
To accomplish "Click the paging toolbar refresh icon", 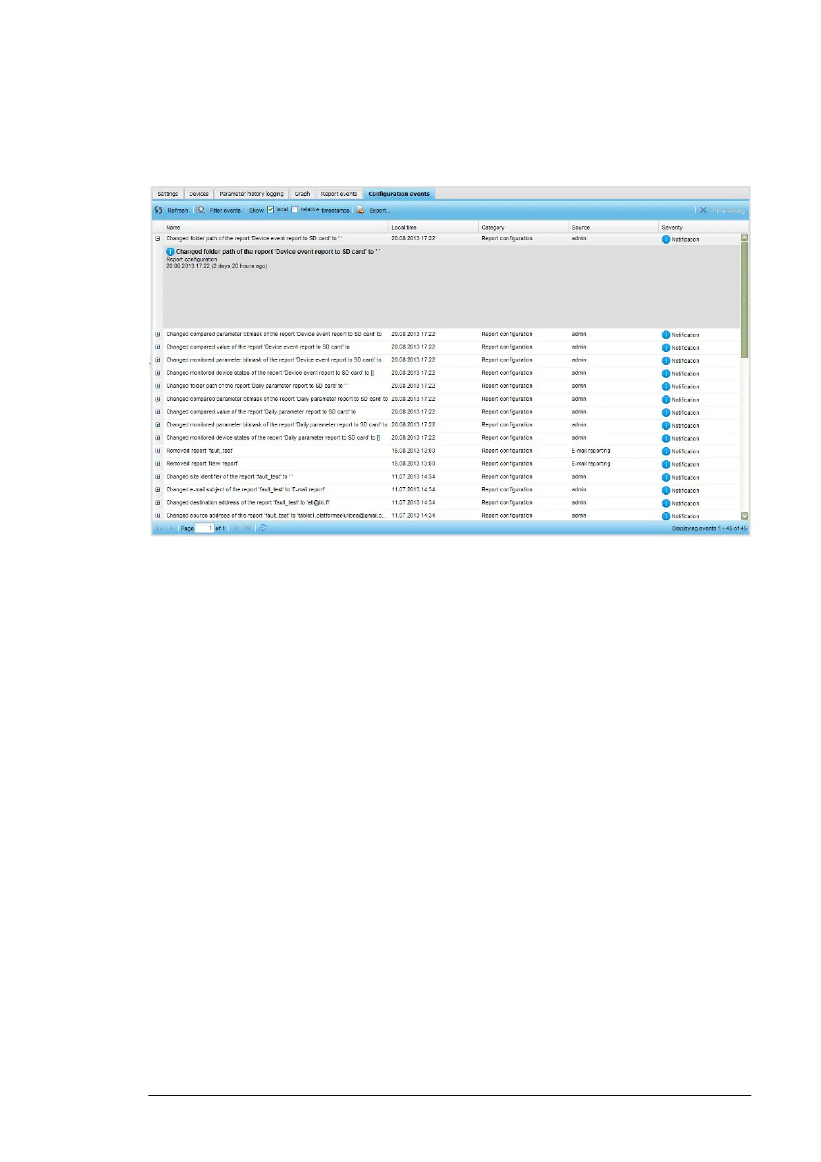I will [263, 528].
